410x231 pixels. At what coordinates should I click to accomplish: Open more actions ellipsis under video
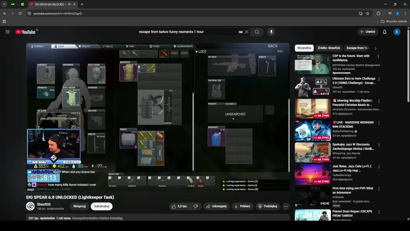tap(286, 206)
